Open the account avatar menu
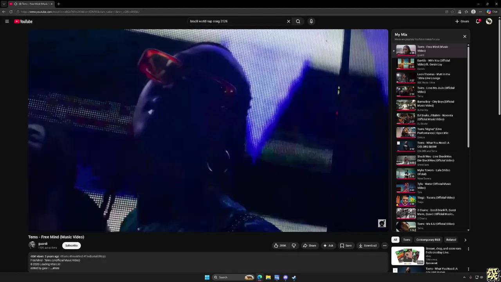This screenshot has height=282, width=501. click(489, 21)
